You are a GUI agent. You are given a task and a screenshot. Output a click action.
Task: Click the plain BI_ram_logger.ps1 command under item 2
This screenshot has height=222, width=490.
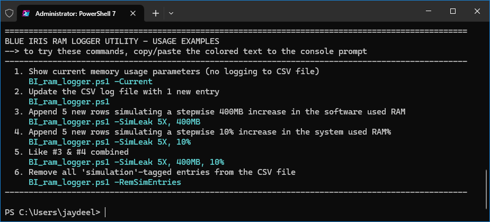pyautogui.click(x=69, y=102)
